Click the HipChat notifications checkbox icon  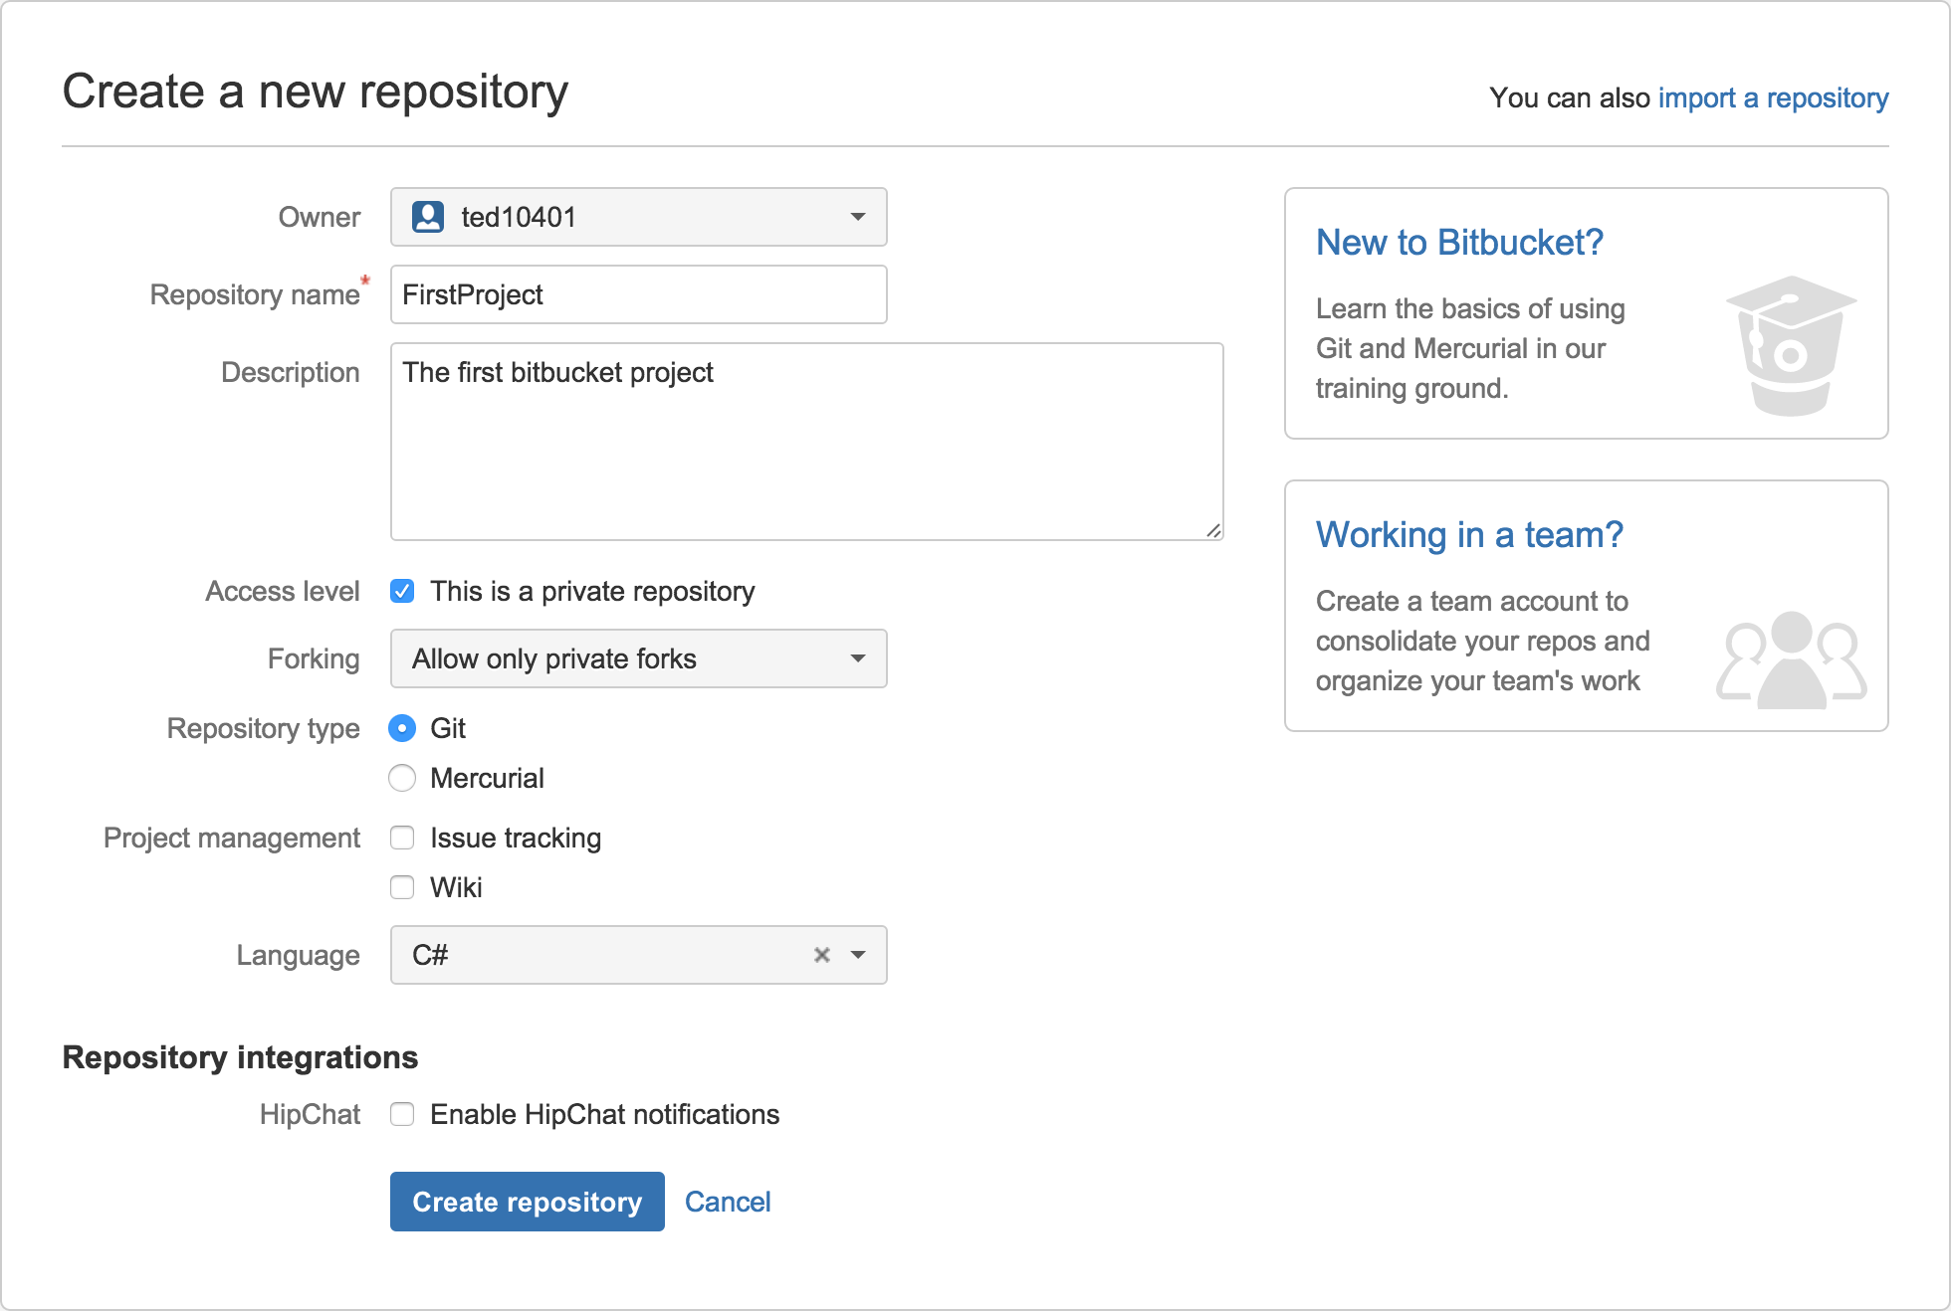(x=404, y=1116)
